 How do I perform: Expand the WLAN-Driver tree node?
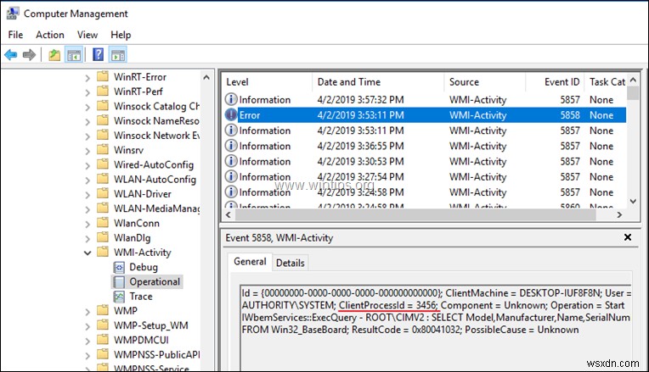[x=87, y=194]
